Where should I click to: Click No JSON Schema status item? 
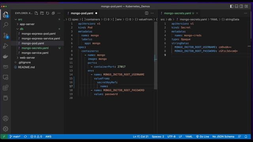(223, 136)
